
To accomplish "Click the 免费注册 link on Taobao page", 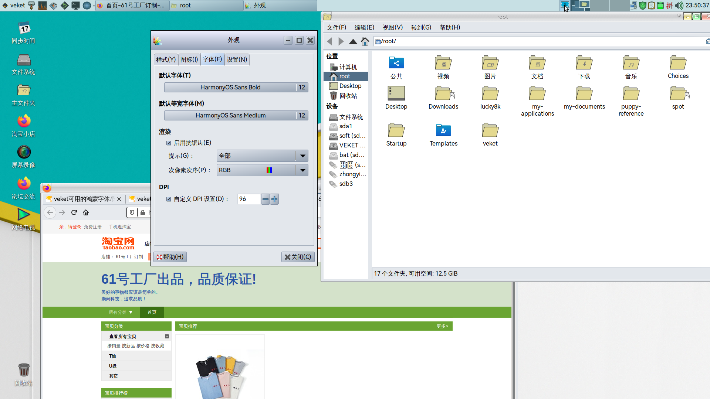I will (x=92, y=226).
